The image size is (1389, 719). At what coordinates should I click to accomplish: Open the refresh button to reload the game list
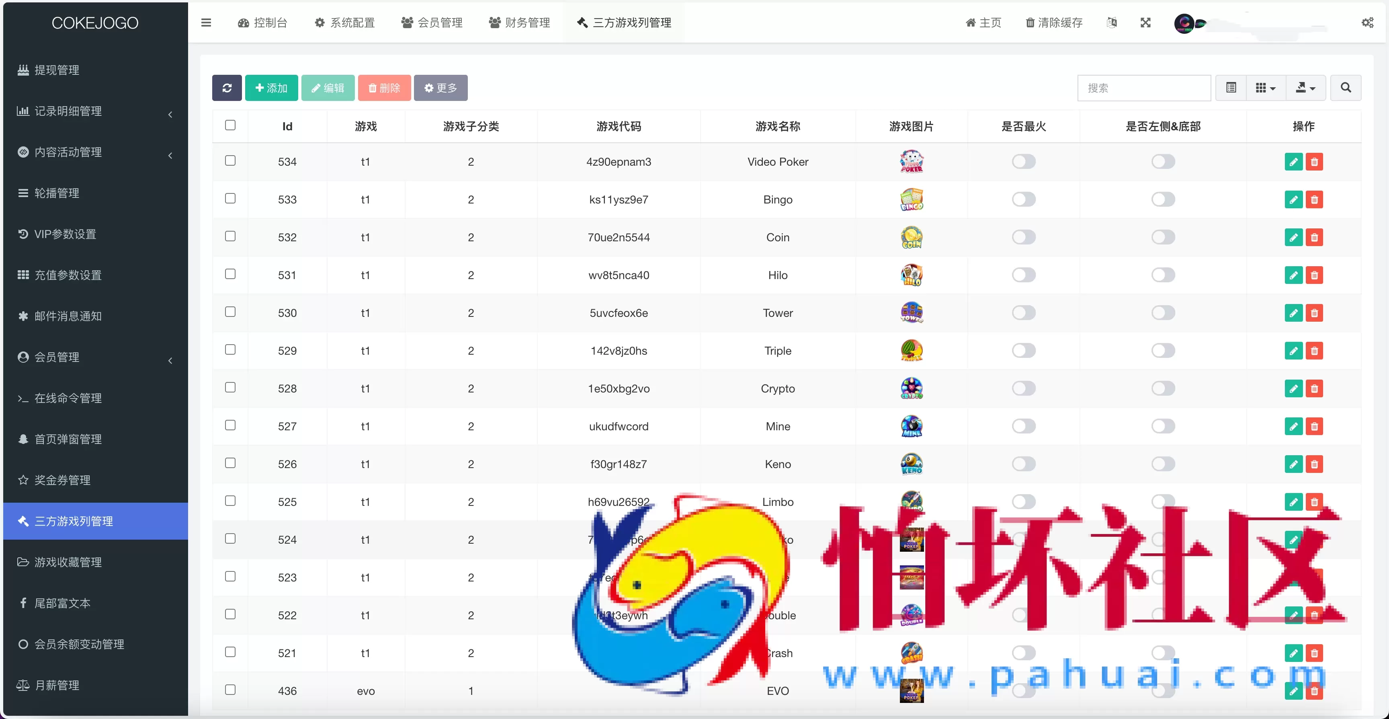click(227, 87)
